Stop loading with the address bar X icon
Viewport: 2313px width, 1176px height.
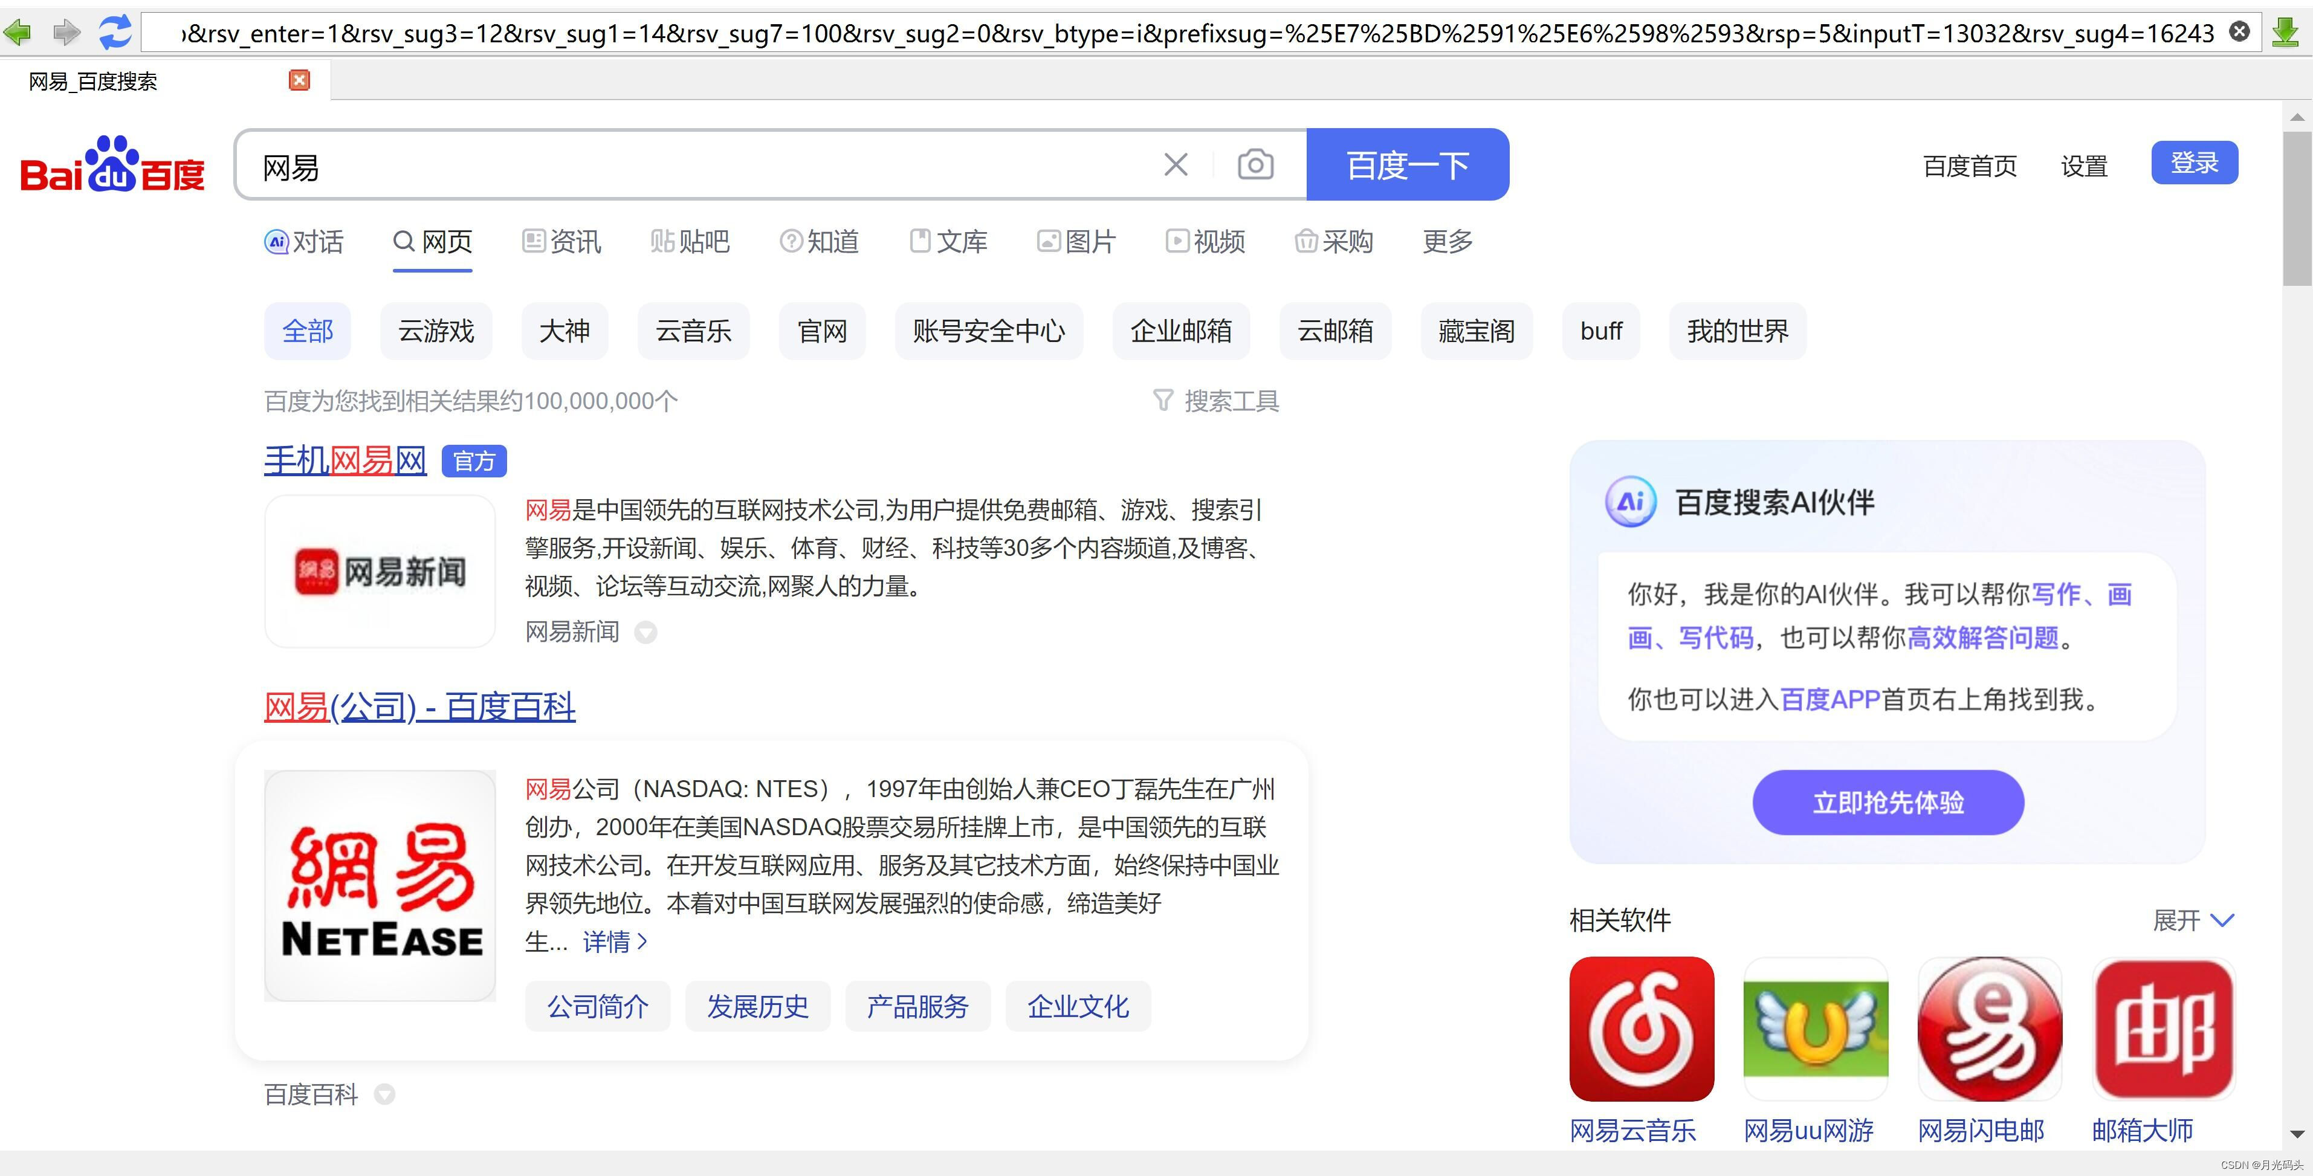[x=2239, y=32]
